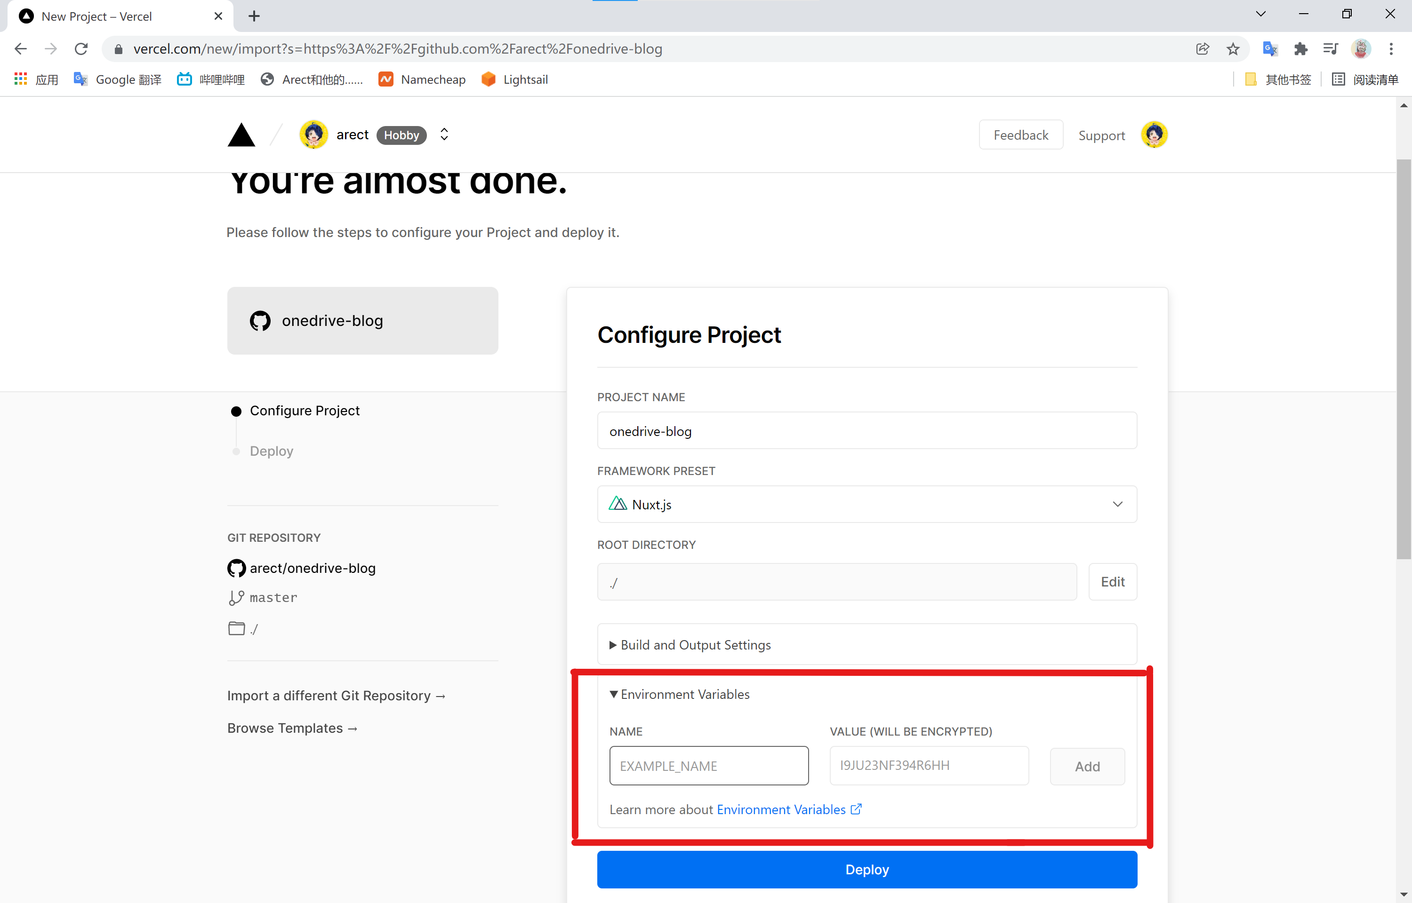1412x903 pixels.
Task: Bookmark this page with the star icon
Action: (1233, 48)
